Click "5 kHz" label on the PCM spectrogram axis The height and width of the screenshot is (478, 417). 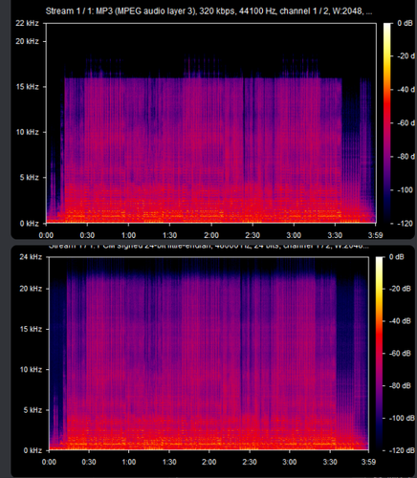33,410
